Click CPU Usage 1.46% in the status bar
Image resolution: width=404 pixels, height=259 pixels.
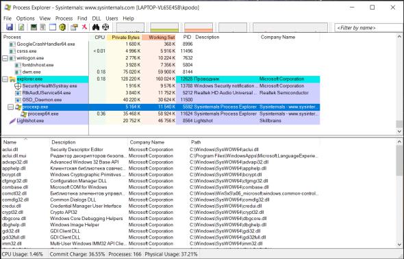(x=23, y=254)
